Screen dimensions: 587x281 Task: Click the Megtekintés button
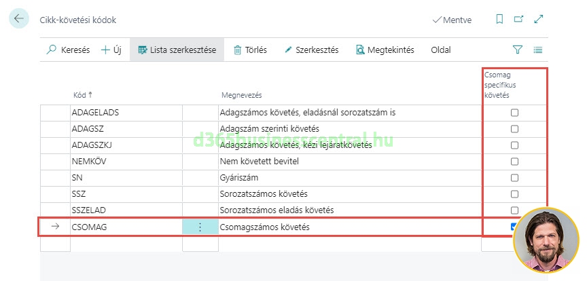pyautogui.click(x=385, y=50)
